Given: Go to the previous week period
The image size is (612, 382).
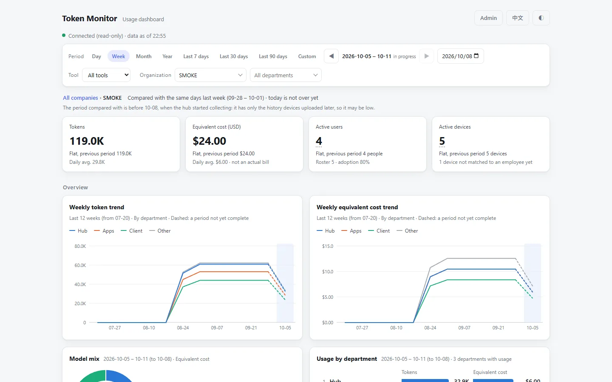Looking at the screenshot, I should click(x=331, y=56).
